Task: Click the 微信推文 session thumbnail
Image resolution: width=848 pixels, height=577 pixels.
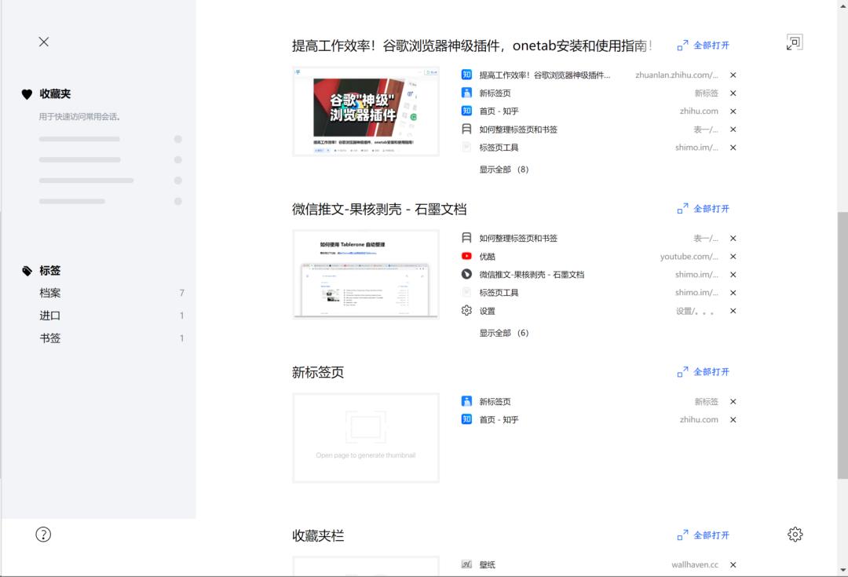Action: point(366,274)
